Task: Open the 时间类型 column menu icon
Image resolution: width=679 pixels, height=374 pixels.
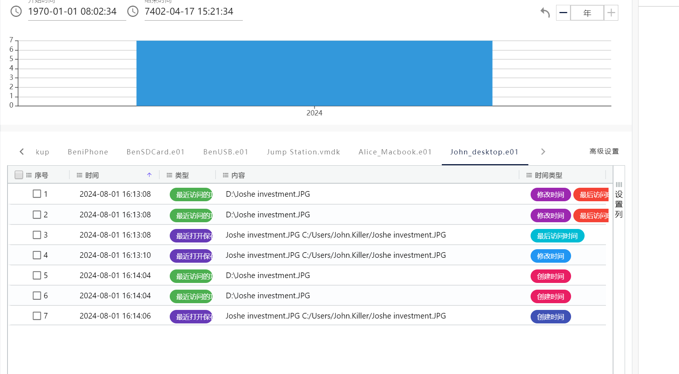Action: click(529, 175)
